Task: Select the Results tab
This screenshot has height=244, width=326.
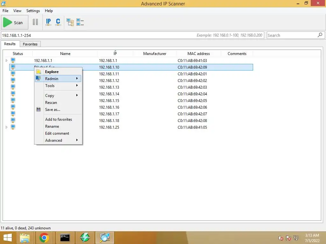Action: 10,44
